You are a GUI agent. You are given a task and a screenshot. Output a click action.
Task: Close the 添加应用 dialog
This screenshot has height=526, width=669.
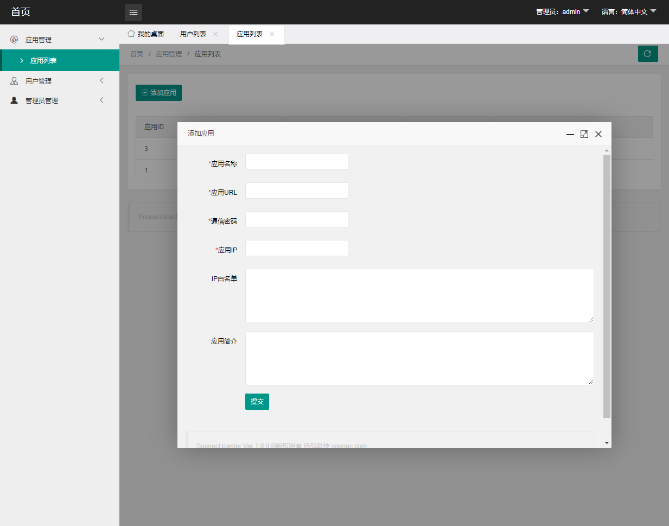pos(598,134)
